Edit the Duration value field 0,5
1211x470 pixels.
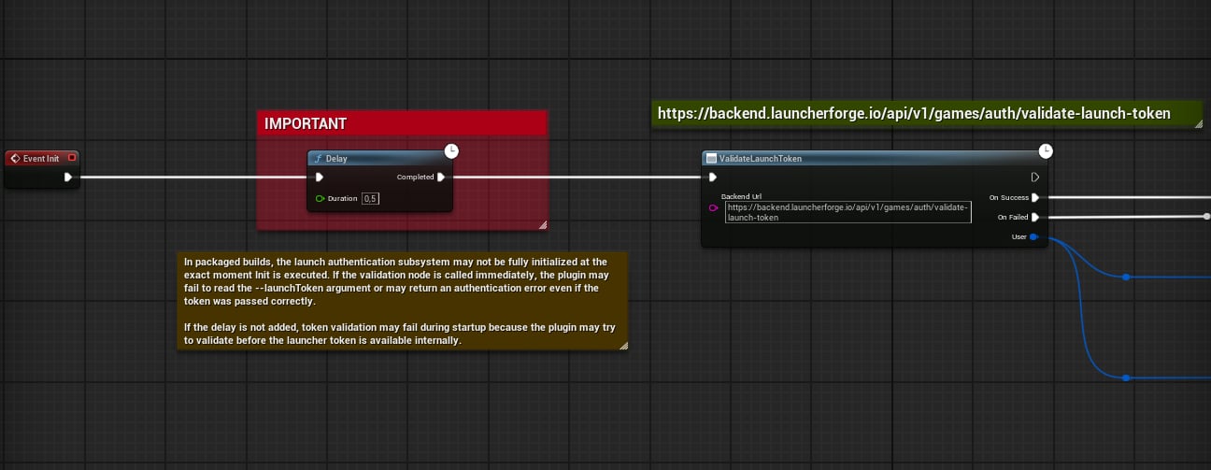[371, 198]
